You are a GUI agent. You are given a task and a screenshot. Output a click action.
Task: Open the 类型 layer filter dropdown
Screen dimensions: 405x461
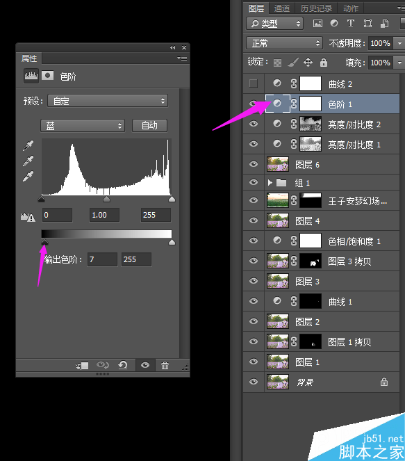pos(274,24)
